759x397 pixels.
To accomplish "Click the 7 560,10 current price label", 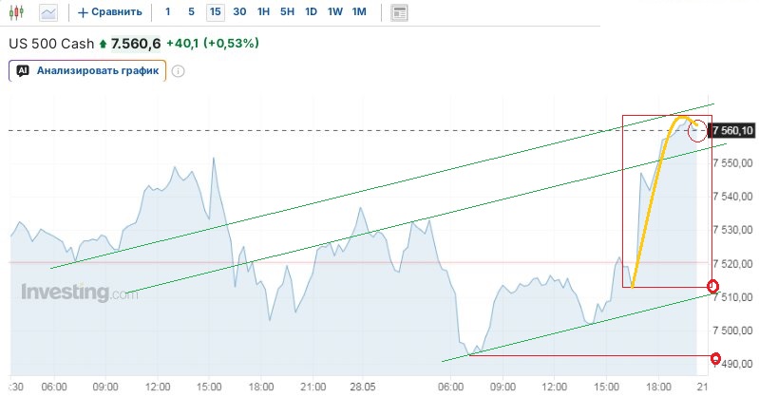I will (x=731, y=131).
